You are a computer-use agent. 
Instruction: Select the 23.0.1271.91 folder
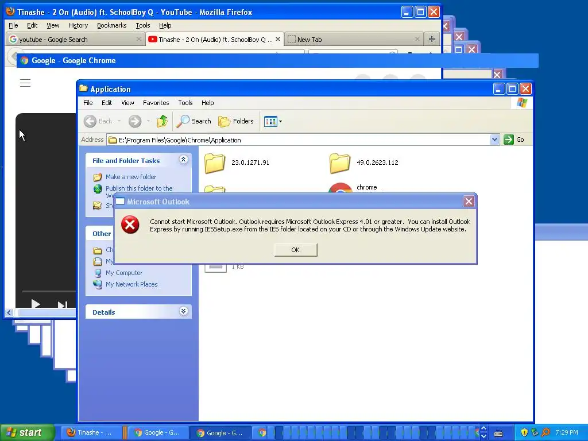(x=237, y=163)
